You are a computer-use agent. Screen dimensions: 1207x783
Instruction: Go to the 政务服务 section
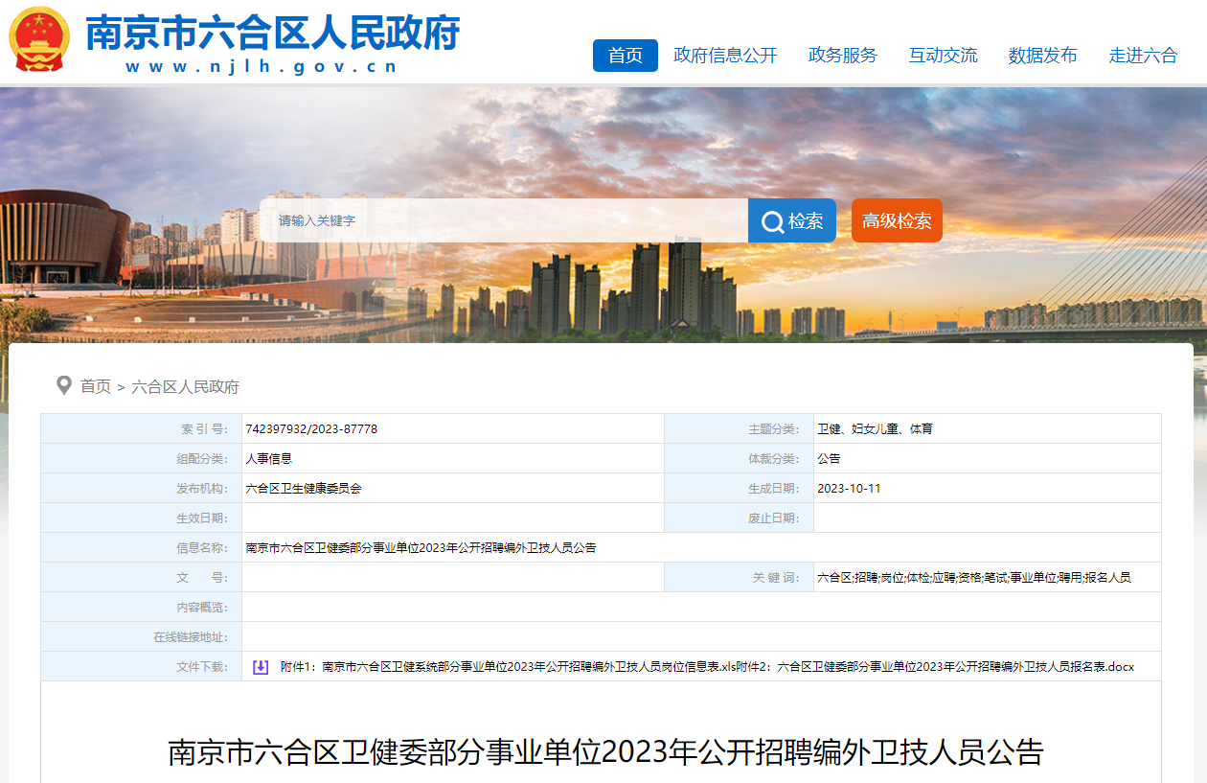[842, 56]
